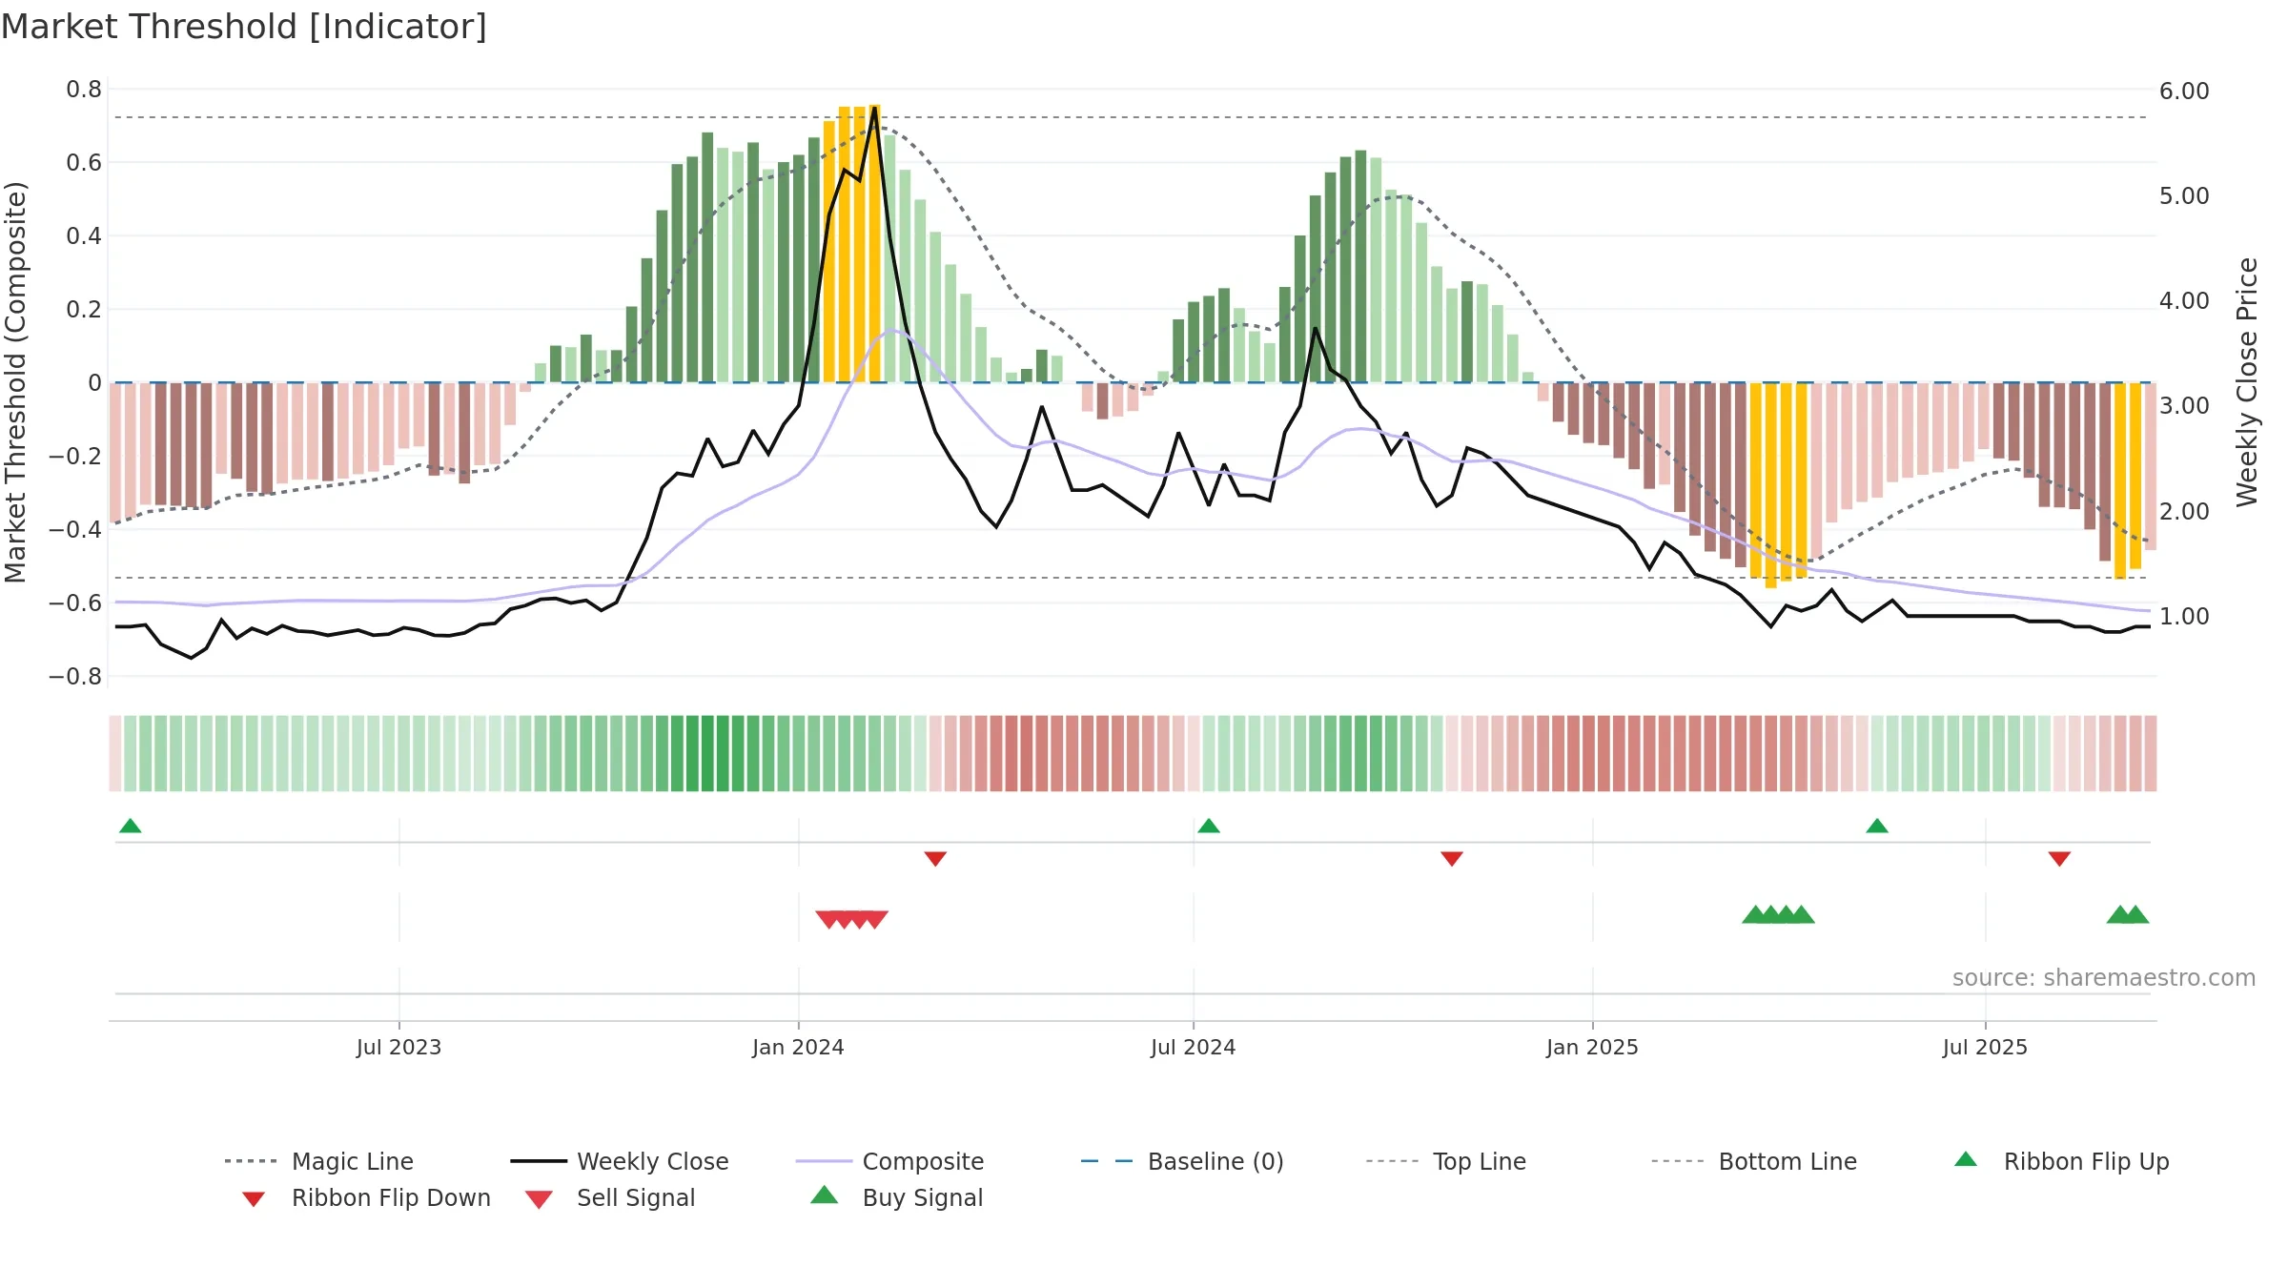Screen dimensions: 2288x1287
Task: Click the sell signal cluster near Jan 2024
Action: tap(852, 920)
